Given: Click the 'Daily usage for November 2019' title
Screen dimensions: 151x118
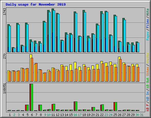Looking at the screenshot, I should pyautogui.click(x=36, y=4).
